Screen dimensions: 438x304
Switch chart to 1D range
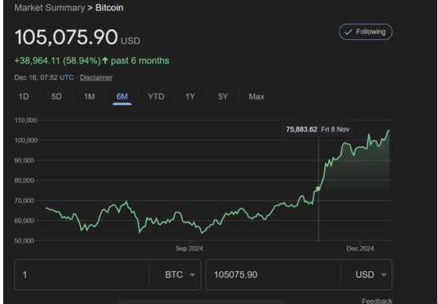click(x=24, y=96)
